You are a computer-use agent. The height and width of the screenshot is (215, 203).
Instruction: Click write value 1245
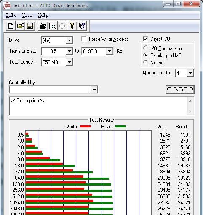coord(165,135)
